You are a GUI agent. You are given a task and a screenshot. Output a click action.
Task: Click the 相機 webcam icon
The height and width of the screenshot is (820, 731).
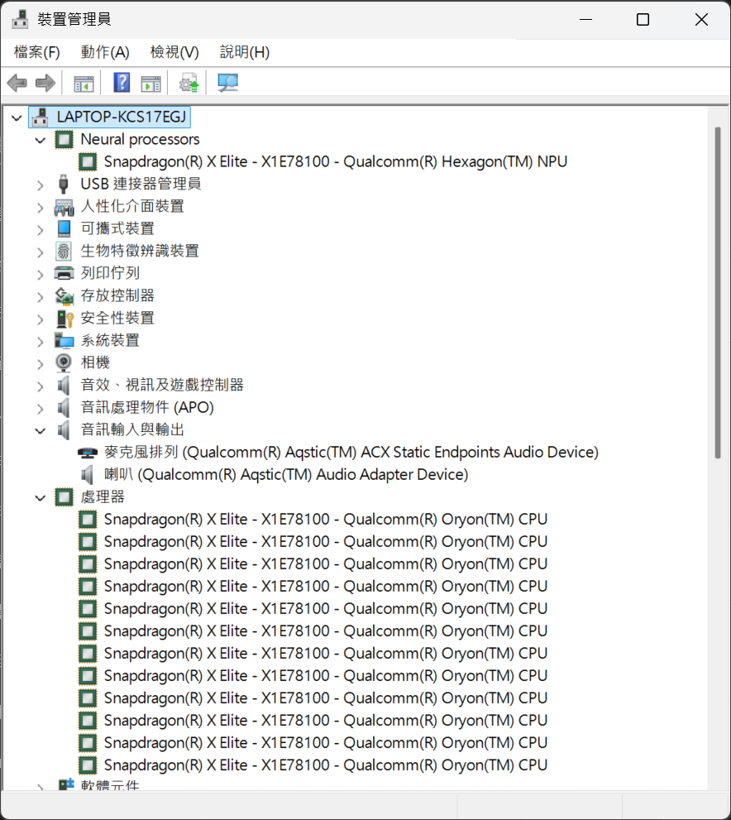pos(63,363)
